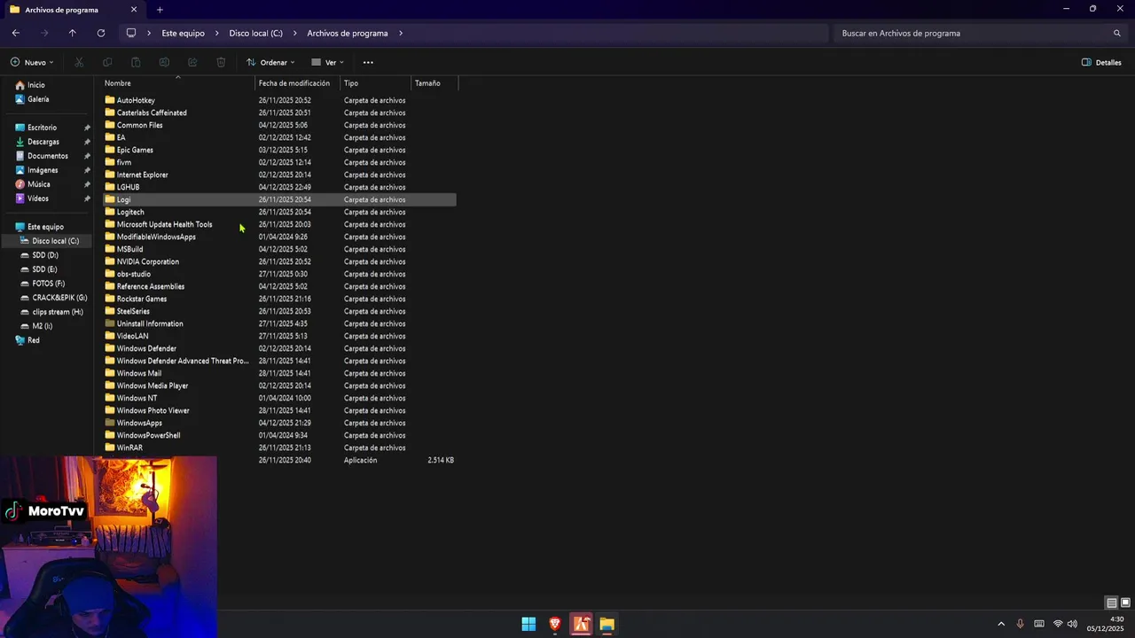
Task: Open Escritorio quick access folder
Action: [x=42, y=128]
